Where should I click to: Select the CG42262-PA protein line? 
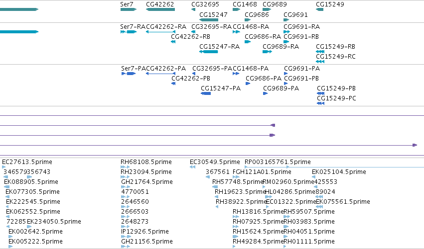click(x=160, y=74)
